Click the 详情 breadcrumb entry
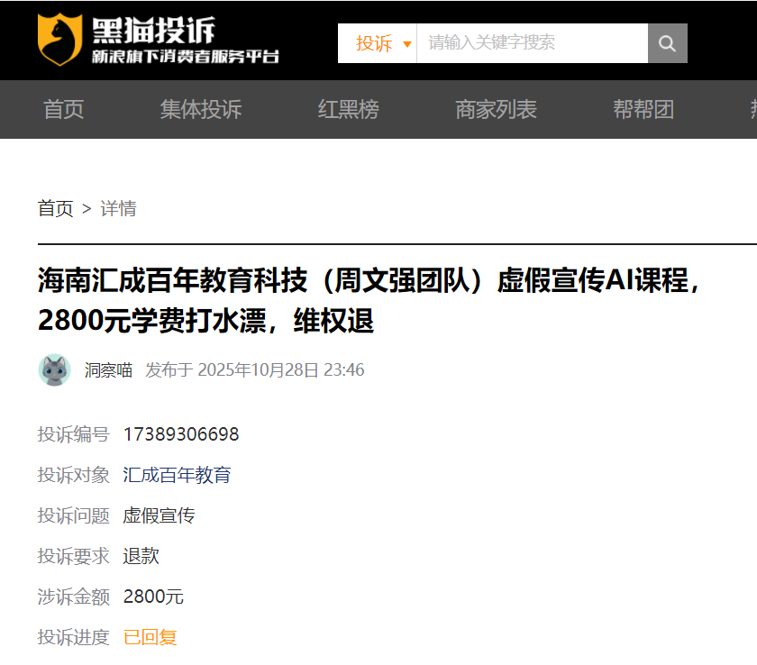Screen dimensions: 757x665 tap(118, 208)
